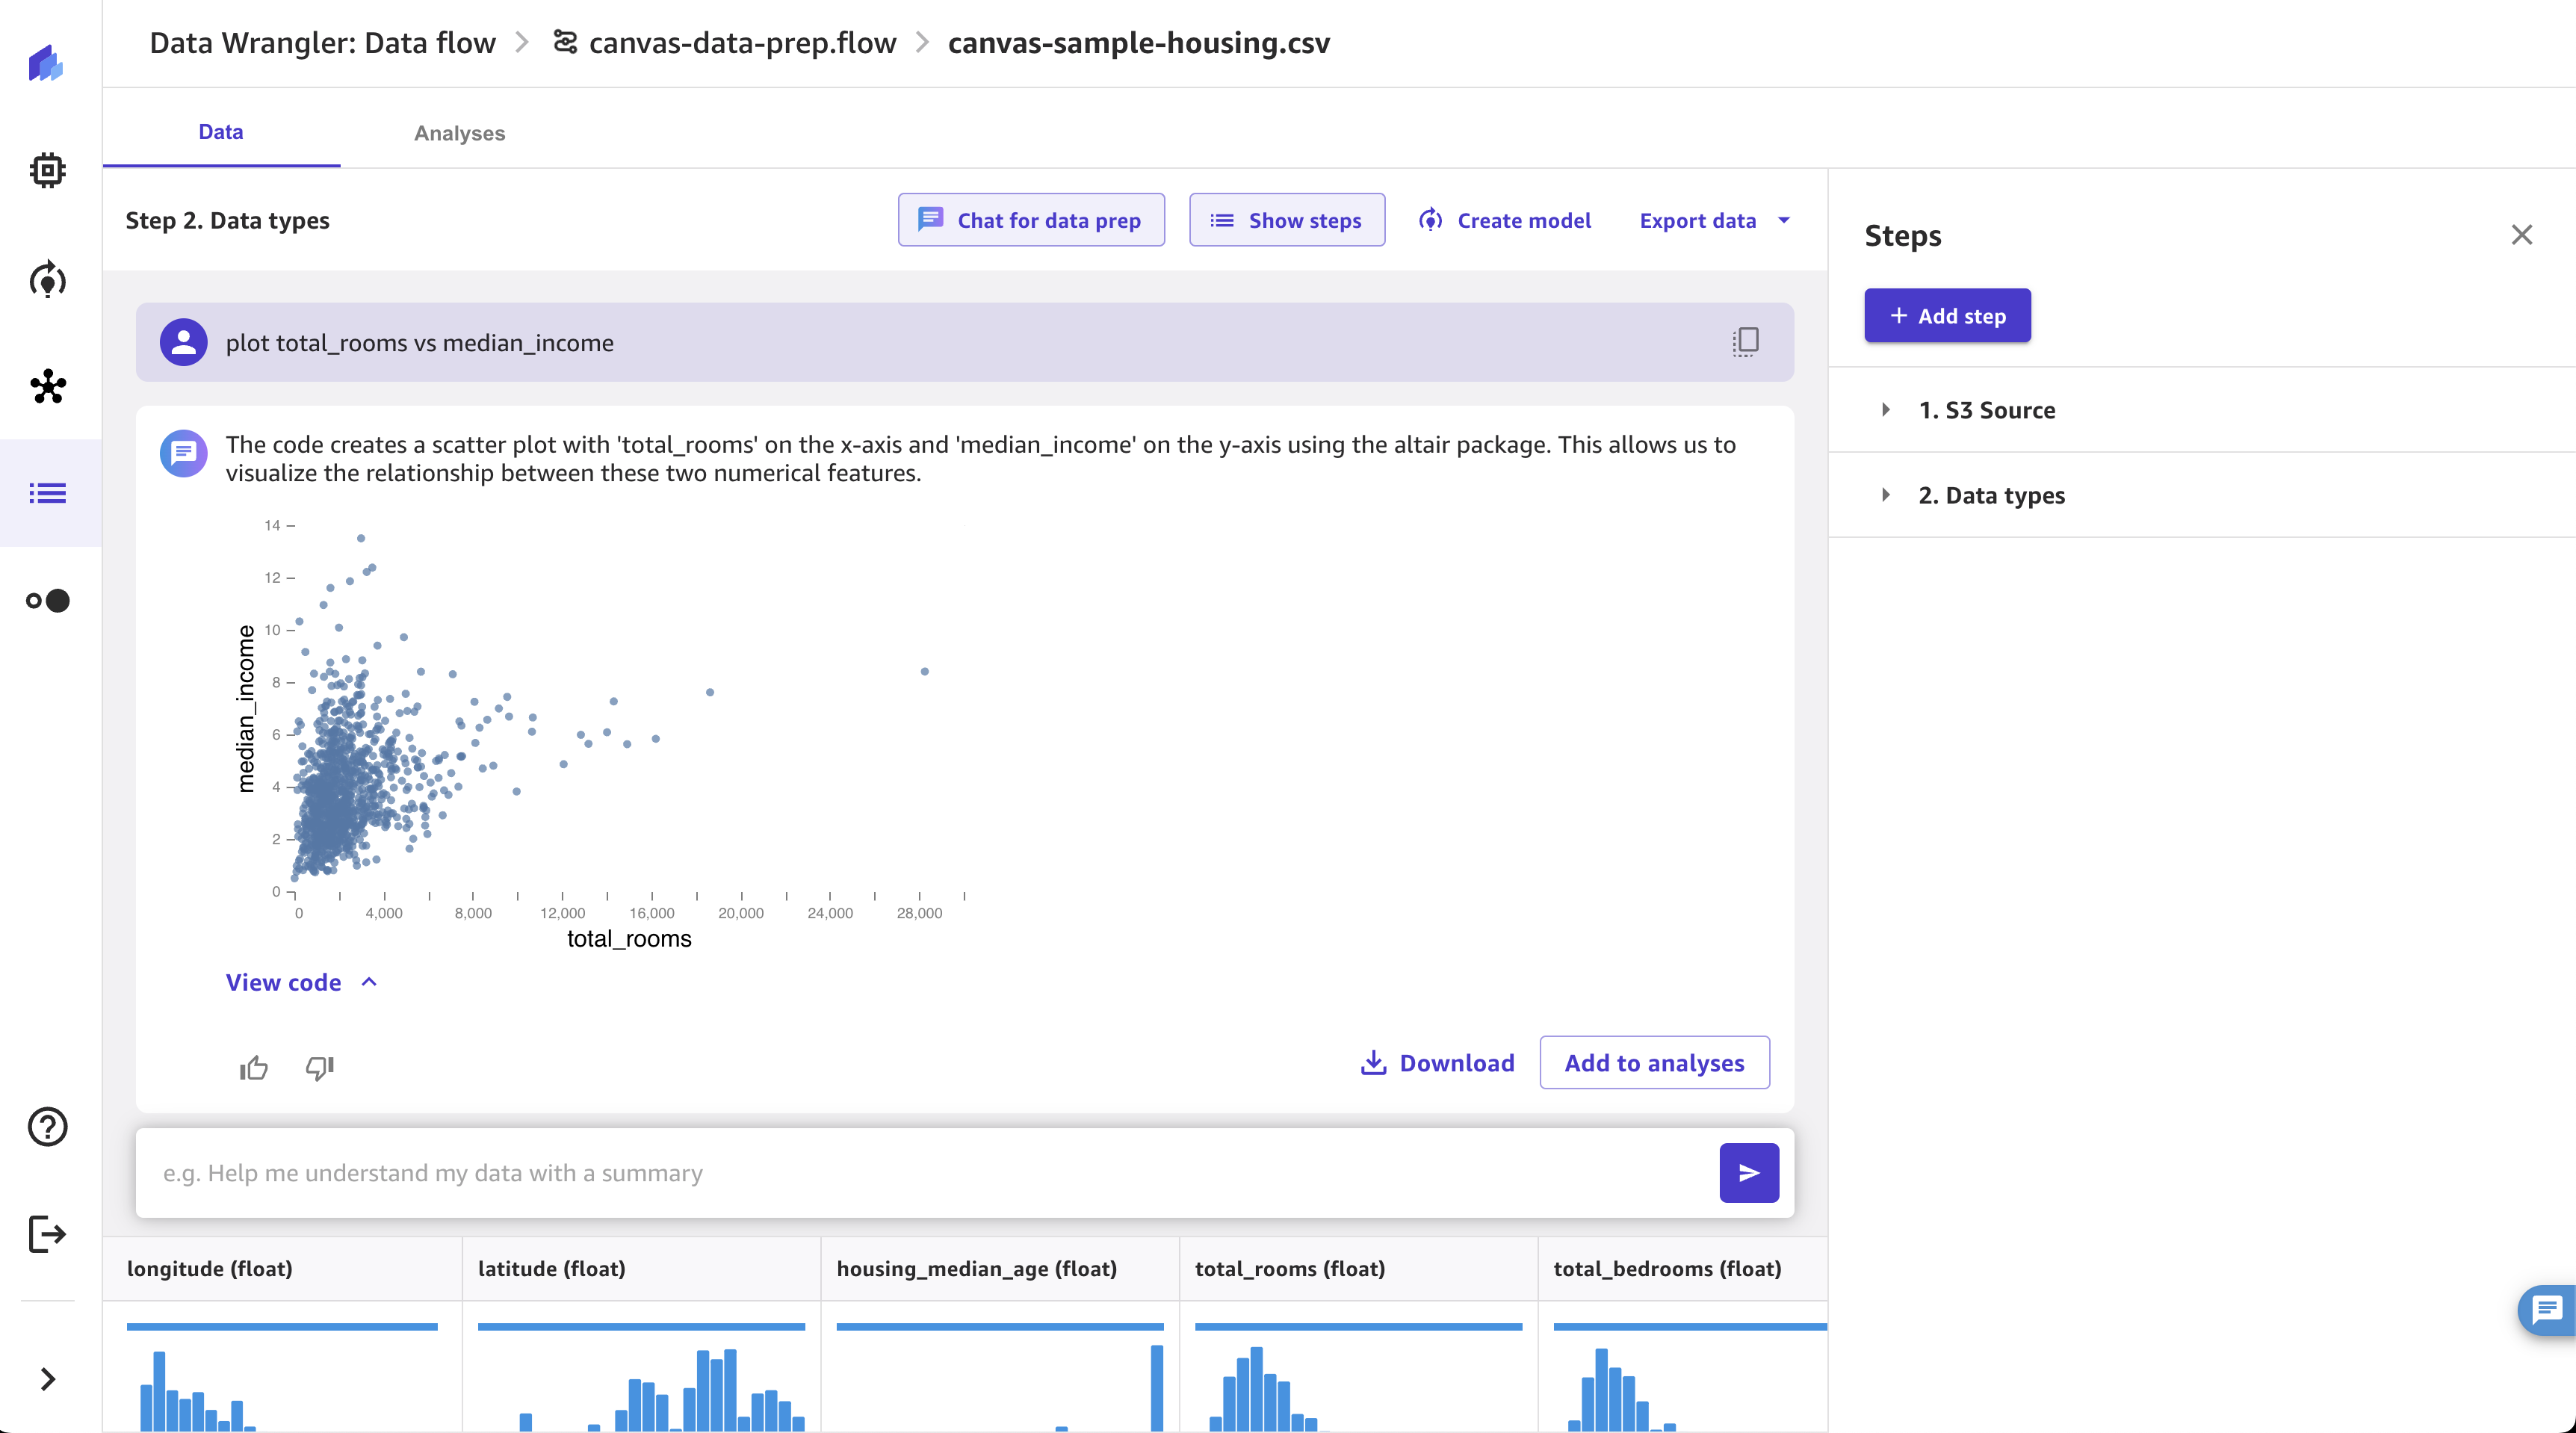This screenshot has width=2576, height=1433.
Task: Click the Export data dropdown arrow
Action: (1787, 220)
